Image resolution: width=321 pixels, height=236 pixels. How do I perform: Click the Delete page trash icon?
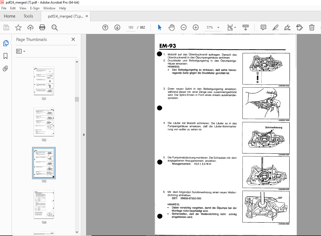tap(312, 27)
